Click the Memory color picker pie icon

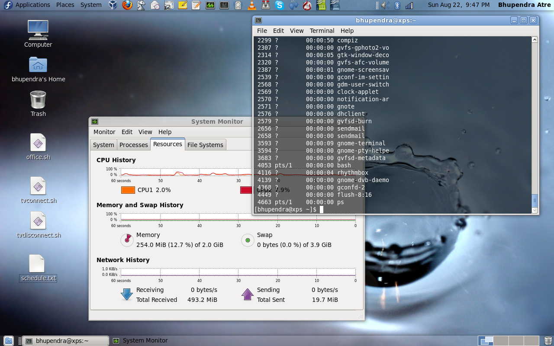tap(127, 240)
